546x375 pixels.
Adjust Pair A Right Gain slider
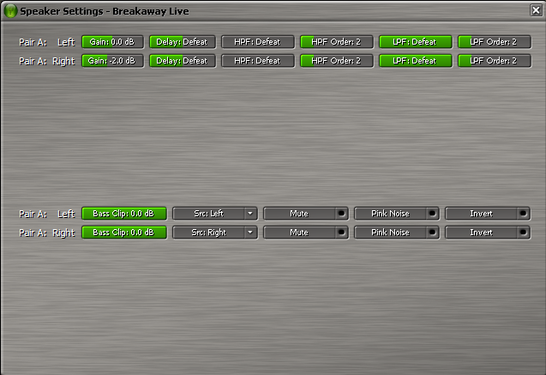click(x=112, y=61)
